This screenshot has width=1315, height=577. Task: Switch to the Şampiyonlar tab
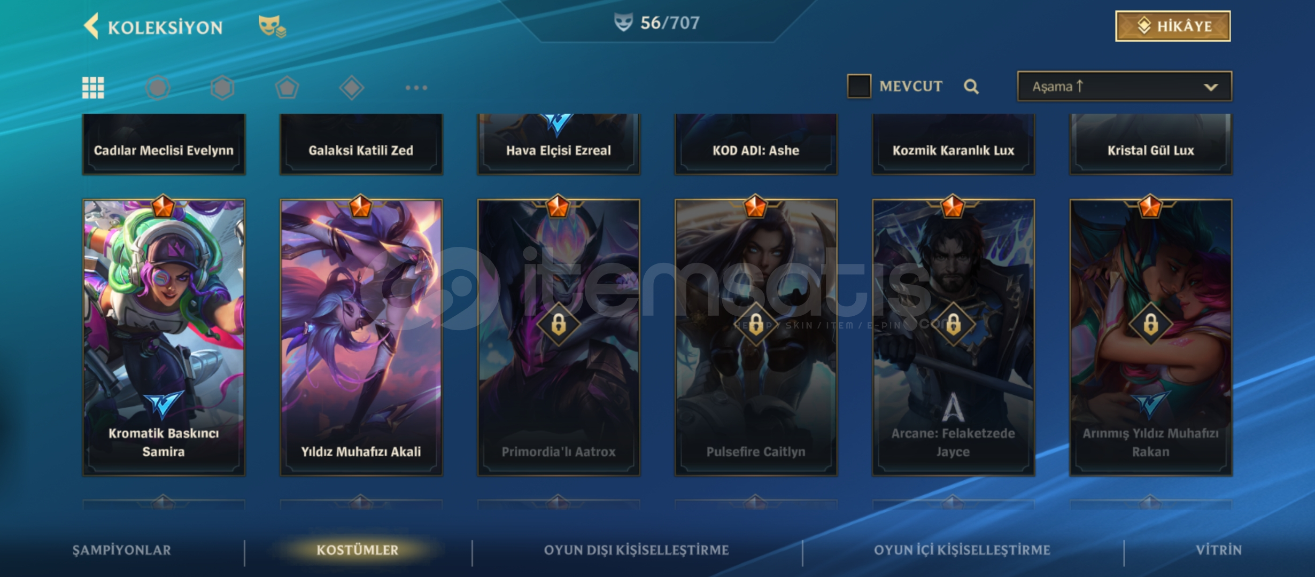(x=122, y=550)
